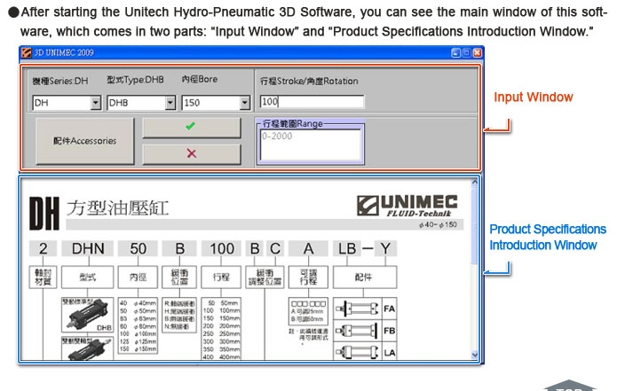Click the 'Series:DH' label
Image resolution: width=617 pixels, height=391 pixels.
tap(60, 82)
